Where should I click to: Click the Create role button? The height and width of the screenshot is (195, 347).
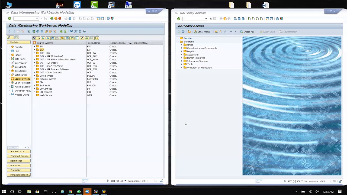tap(247, 32)
